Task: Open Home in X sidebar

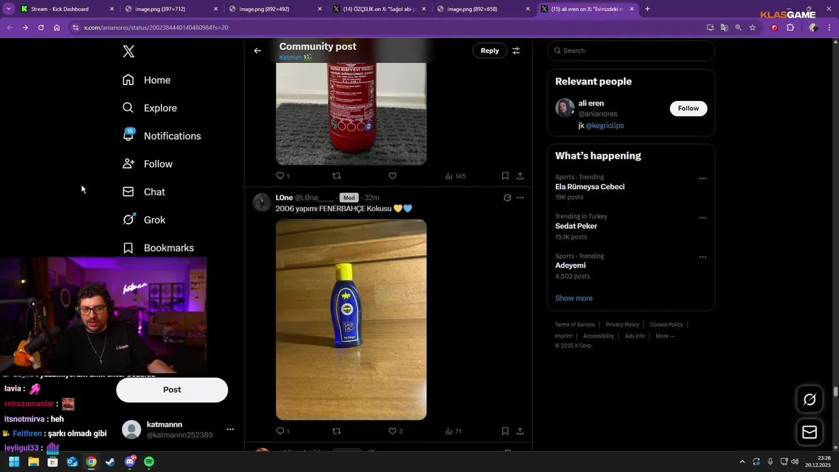Action: pos(147,80)
